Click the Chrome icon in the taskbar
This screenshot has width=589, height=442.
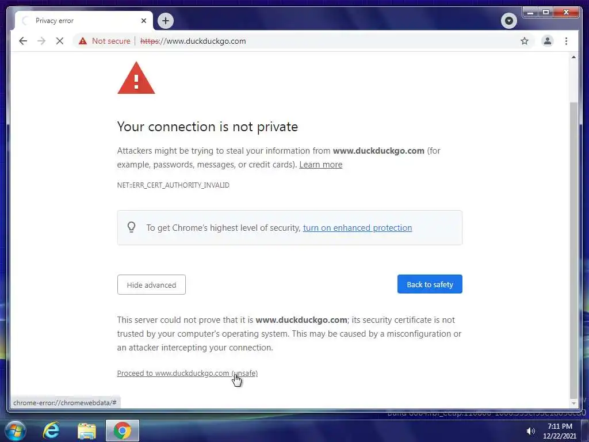[122, 430]
